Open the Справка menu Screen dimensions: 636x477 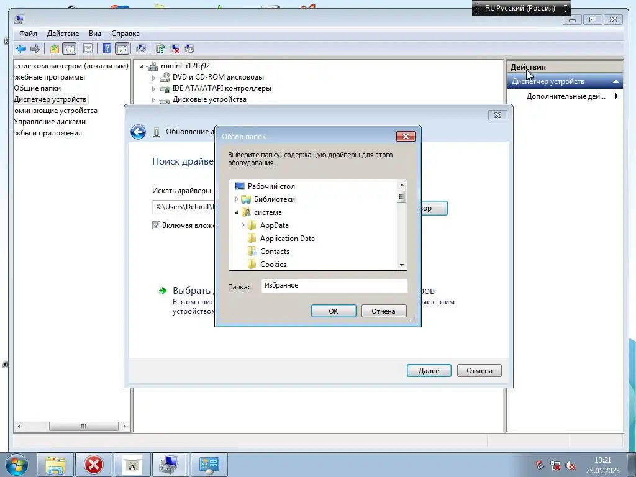tap(125, 34)
